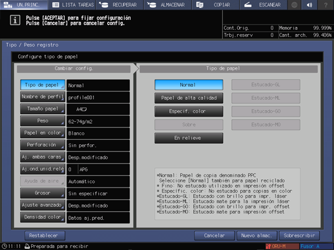Click the Preparada para recibir status text
The height and width of the screenshot is (250, 334).
(59, 246)
